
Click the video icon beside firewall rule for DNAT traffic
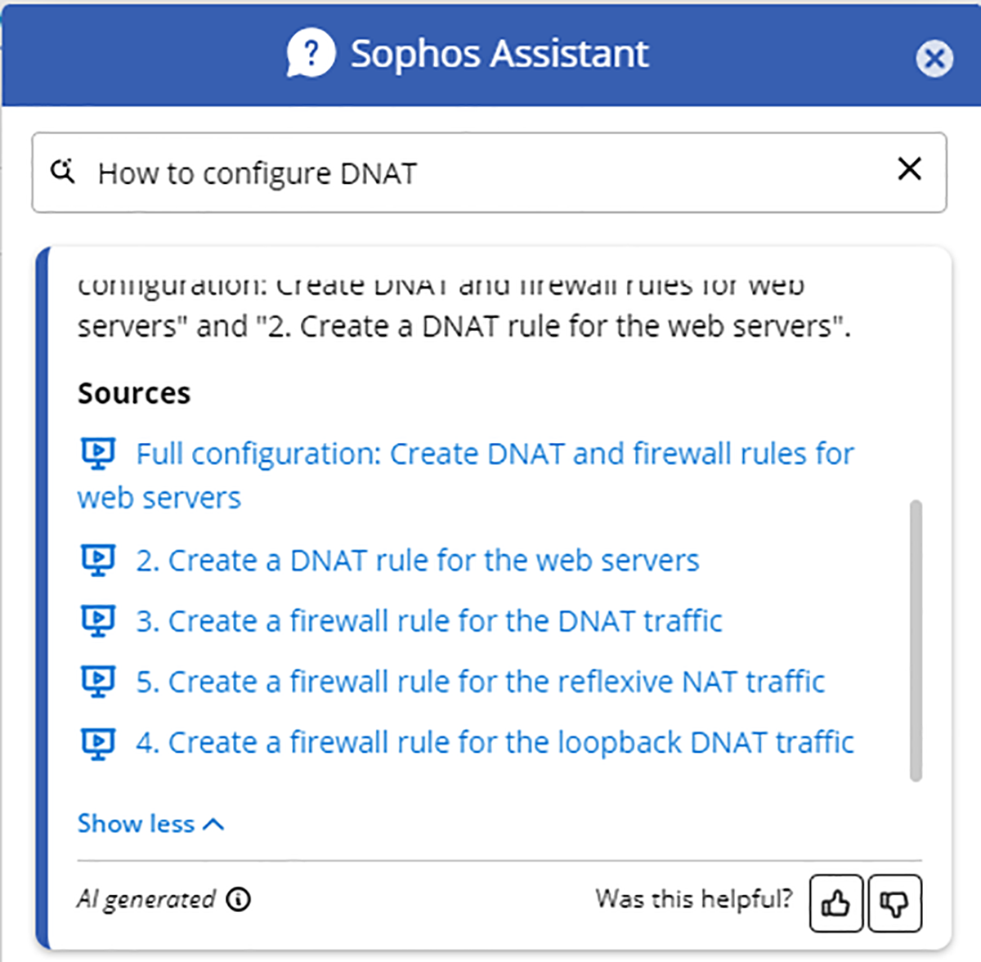pos(97,620)
